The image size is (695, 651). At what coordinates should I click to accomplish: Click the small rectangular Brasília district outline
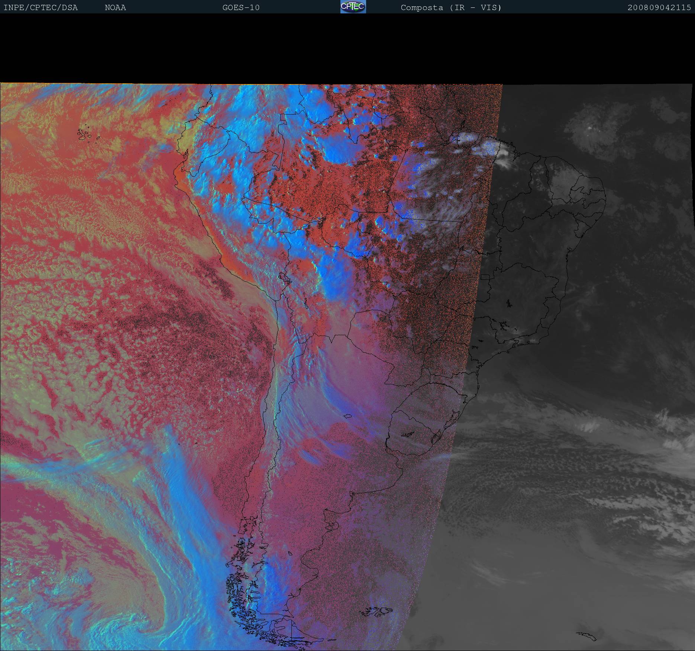click(485, 277)
